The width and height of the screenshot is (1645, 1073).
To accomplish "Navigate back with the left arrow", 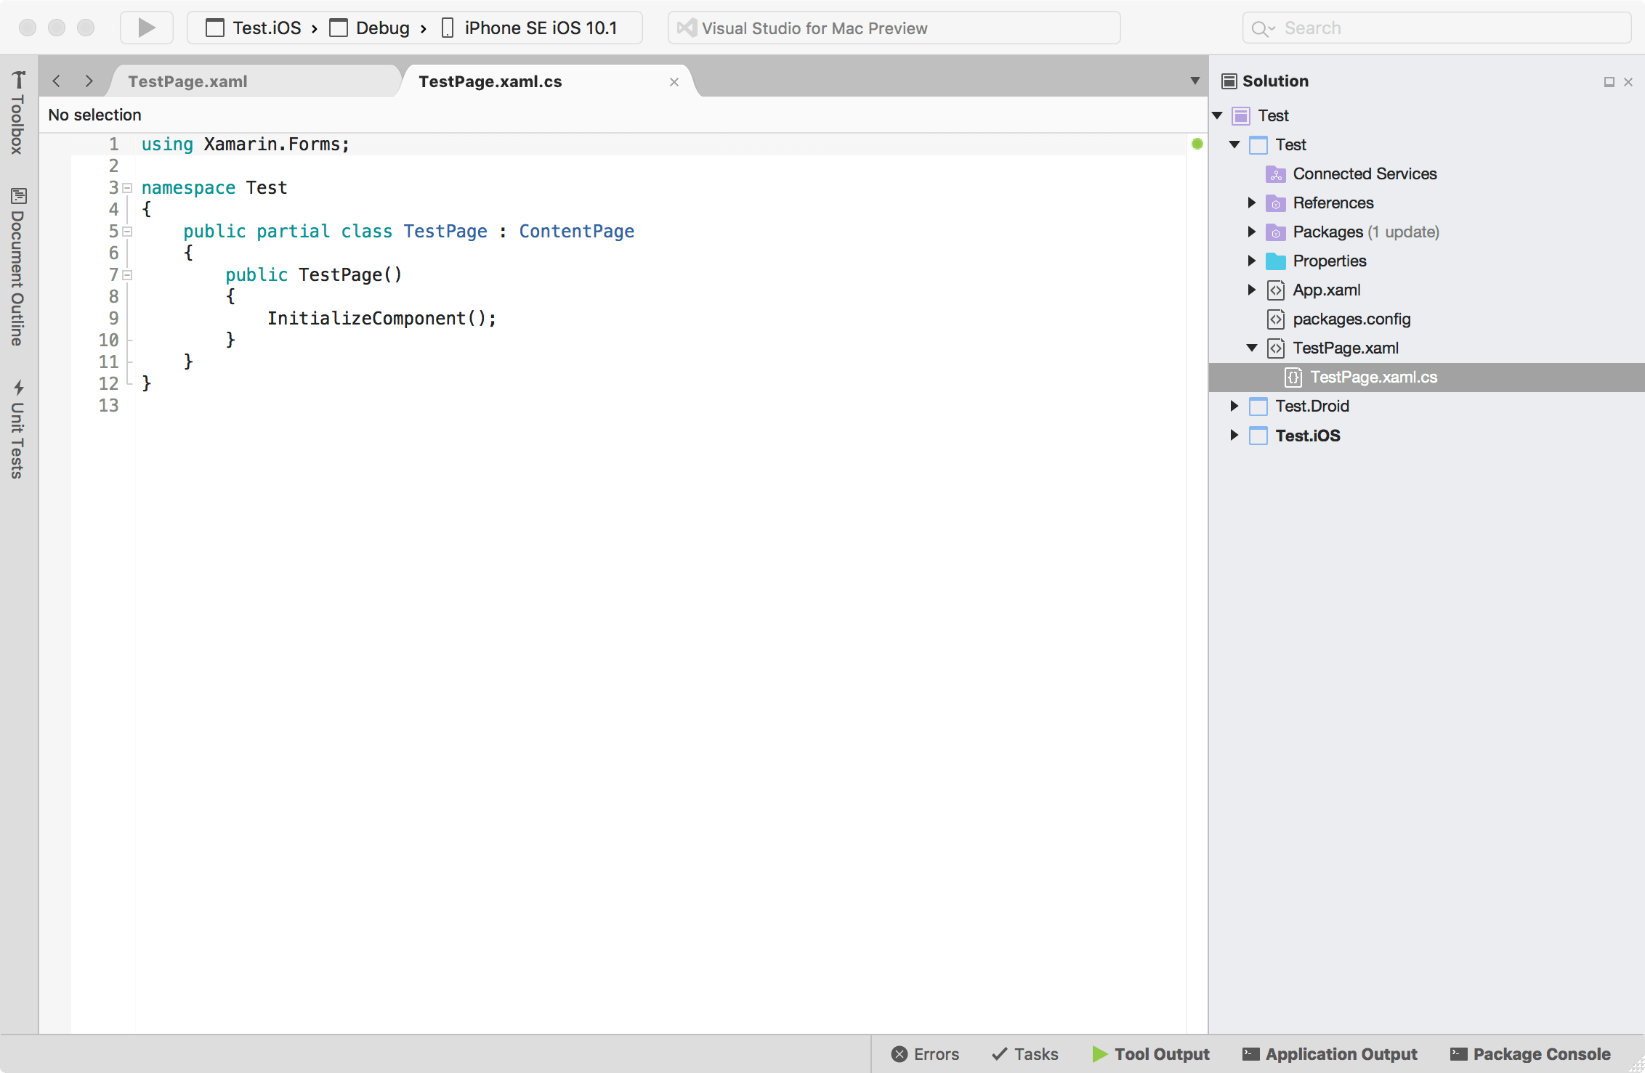I will coord(57,81).
